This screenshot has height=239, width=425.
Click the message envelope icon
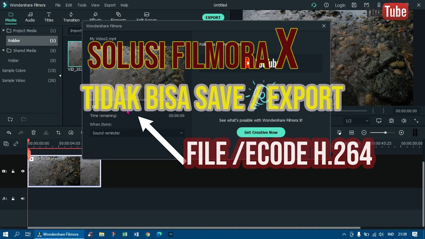point(366,5)
